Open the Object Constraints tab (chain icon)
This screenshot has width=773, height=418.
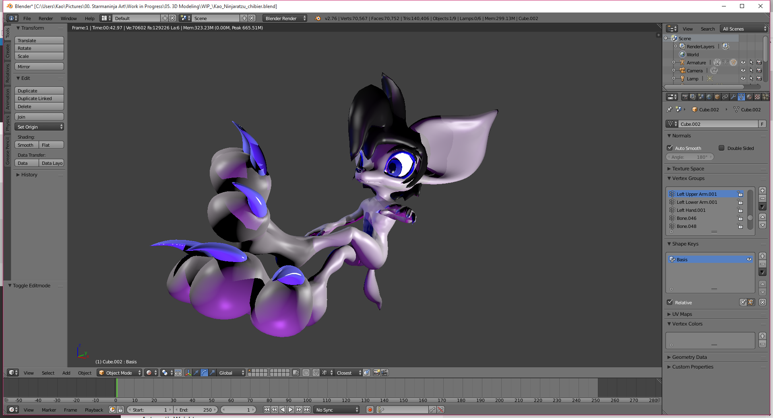725,97
